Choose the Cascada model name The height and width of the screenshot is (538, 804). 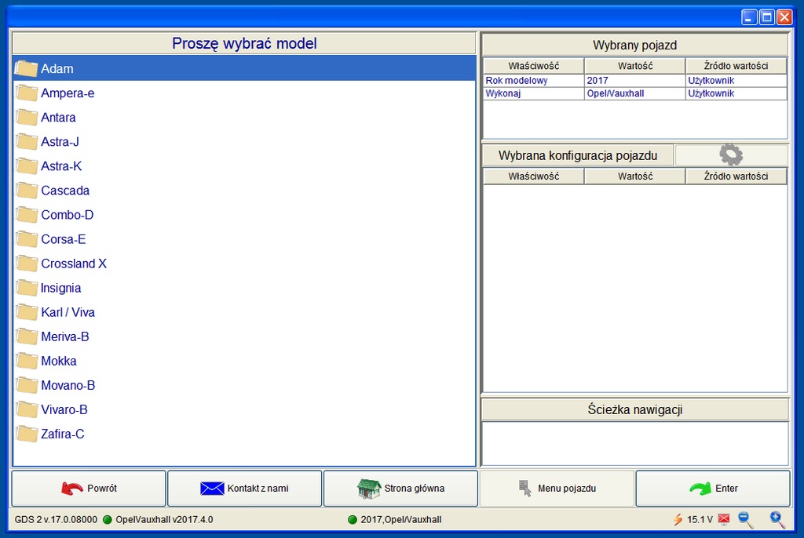click(65, 191)
